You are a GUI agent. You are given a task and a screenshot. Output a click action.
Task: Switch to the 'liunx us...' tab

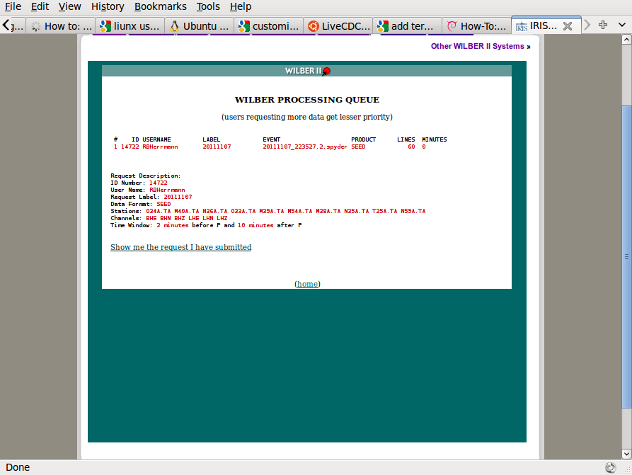[130, 26]
